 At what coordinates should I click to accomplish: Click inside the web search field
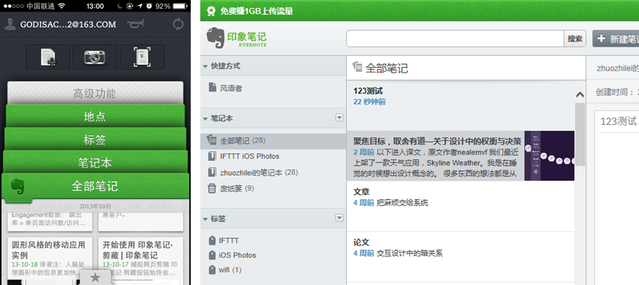click(455, 39)
